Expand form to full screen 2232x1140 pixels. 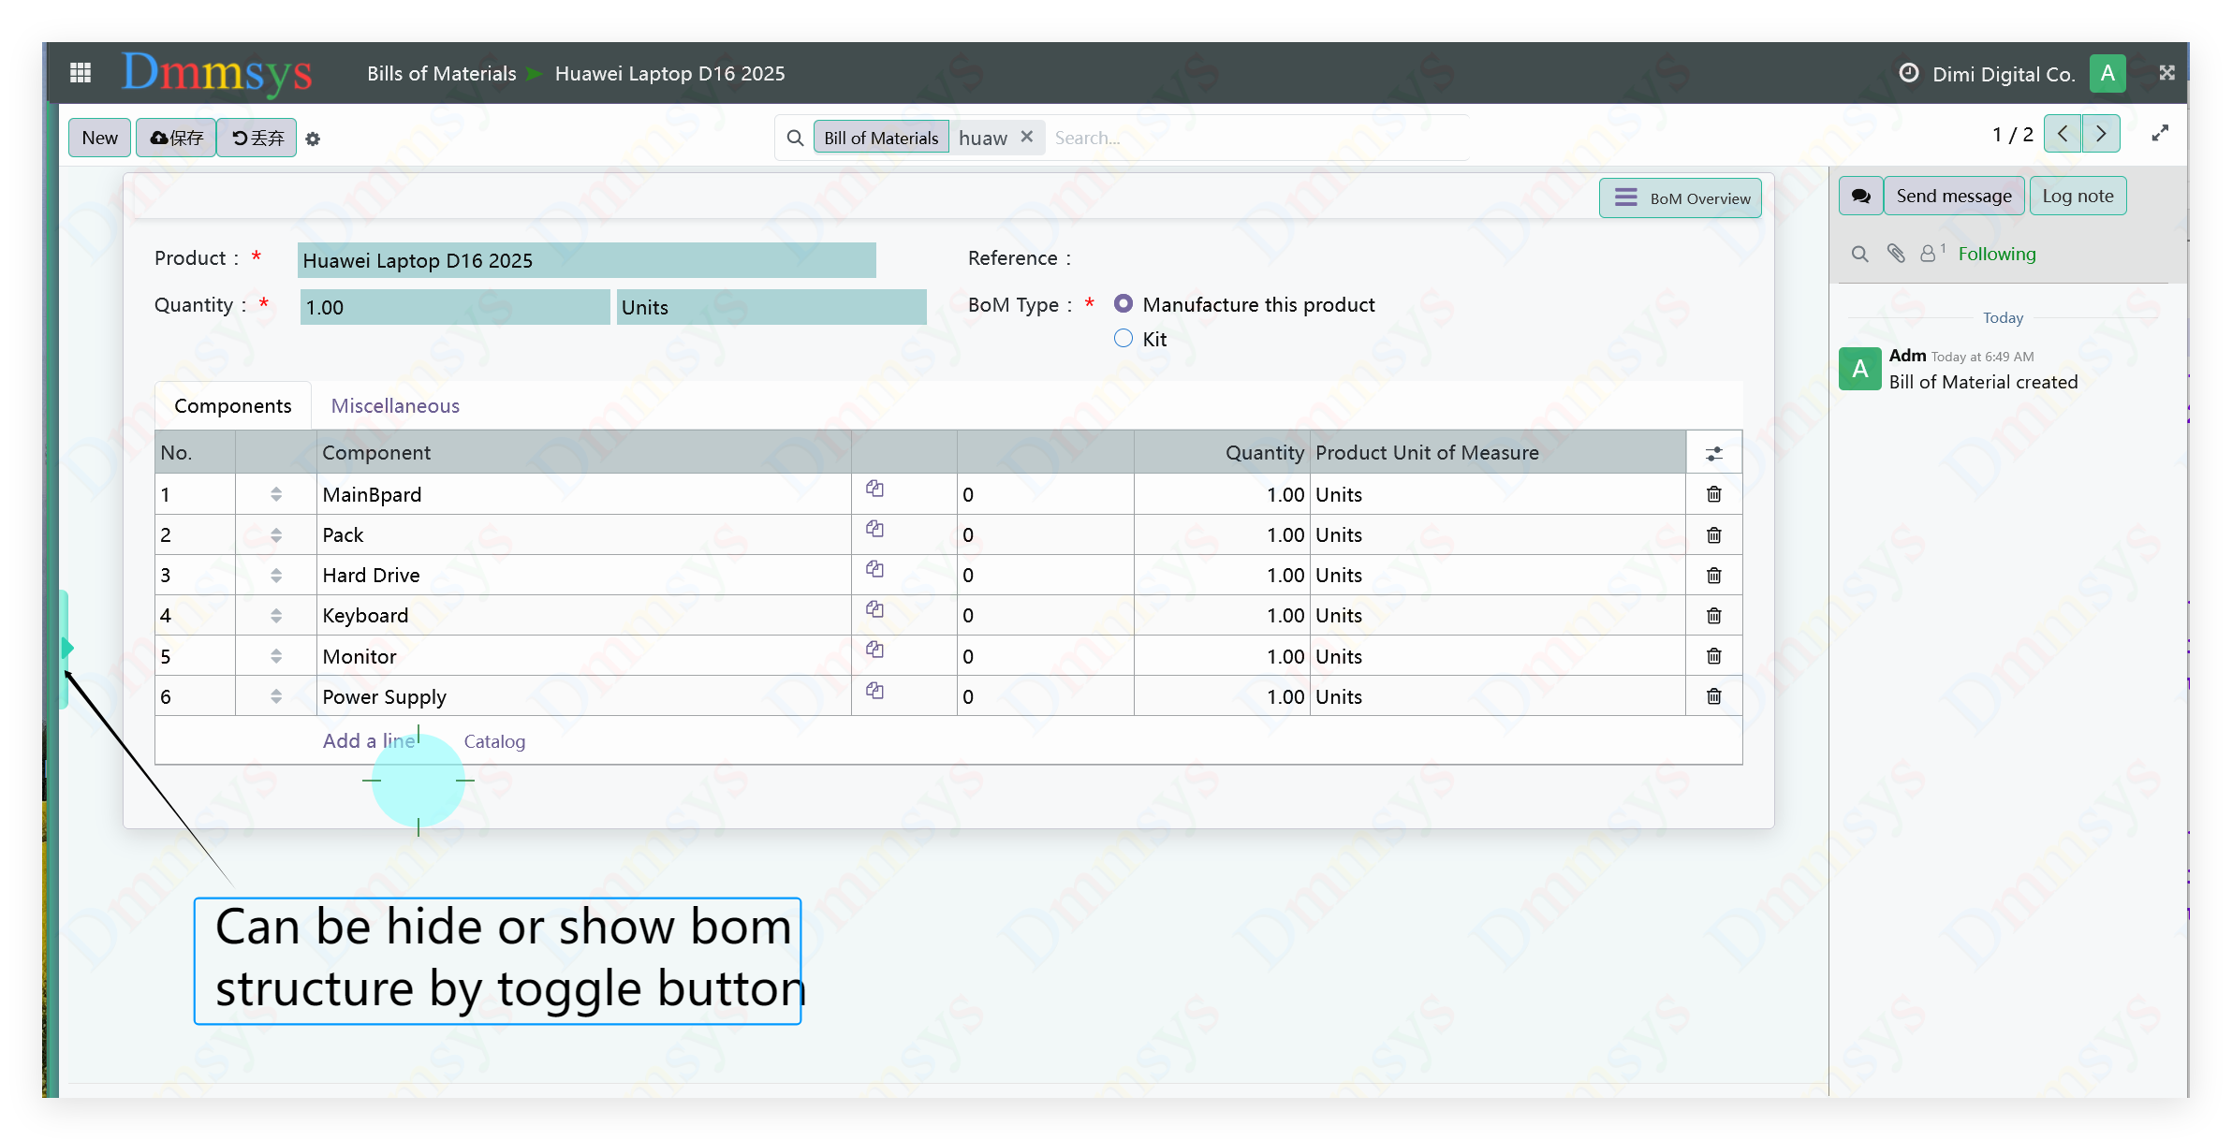click(2160, 134)
